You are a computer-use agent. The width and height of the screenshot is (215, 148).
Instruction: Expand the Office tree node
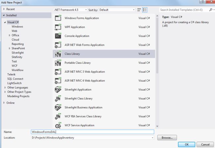[9, 35]
